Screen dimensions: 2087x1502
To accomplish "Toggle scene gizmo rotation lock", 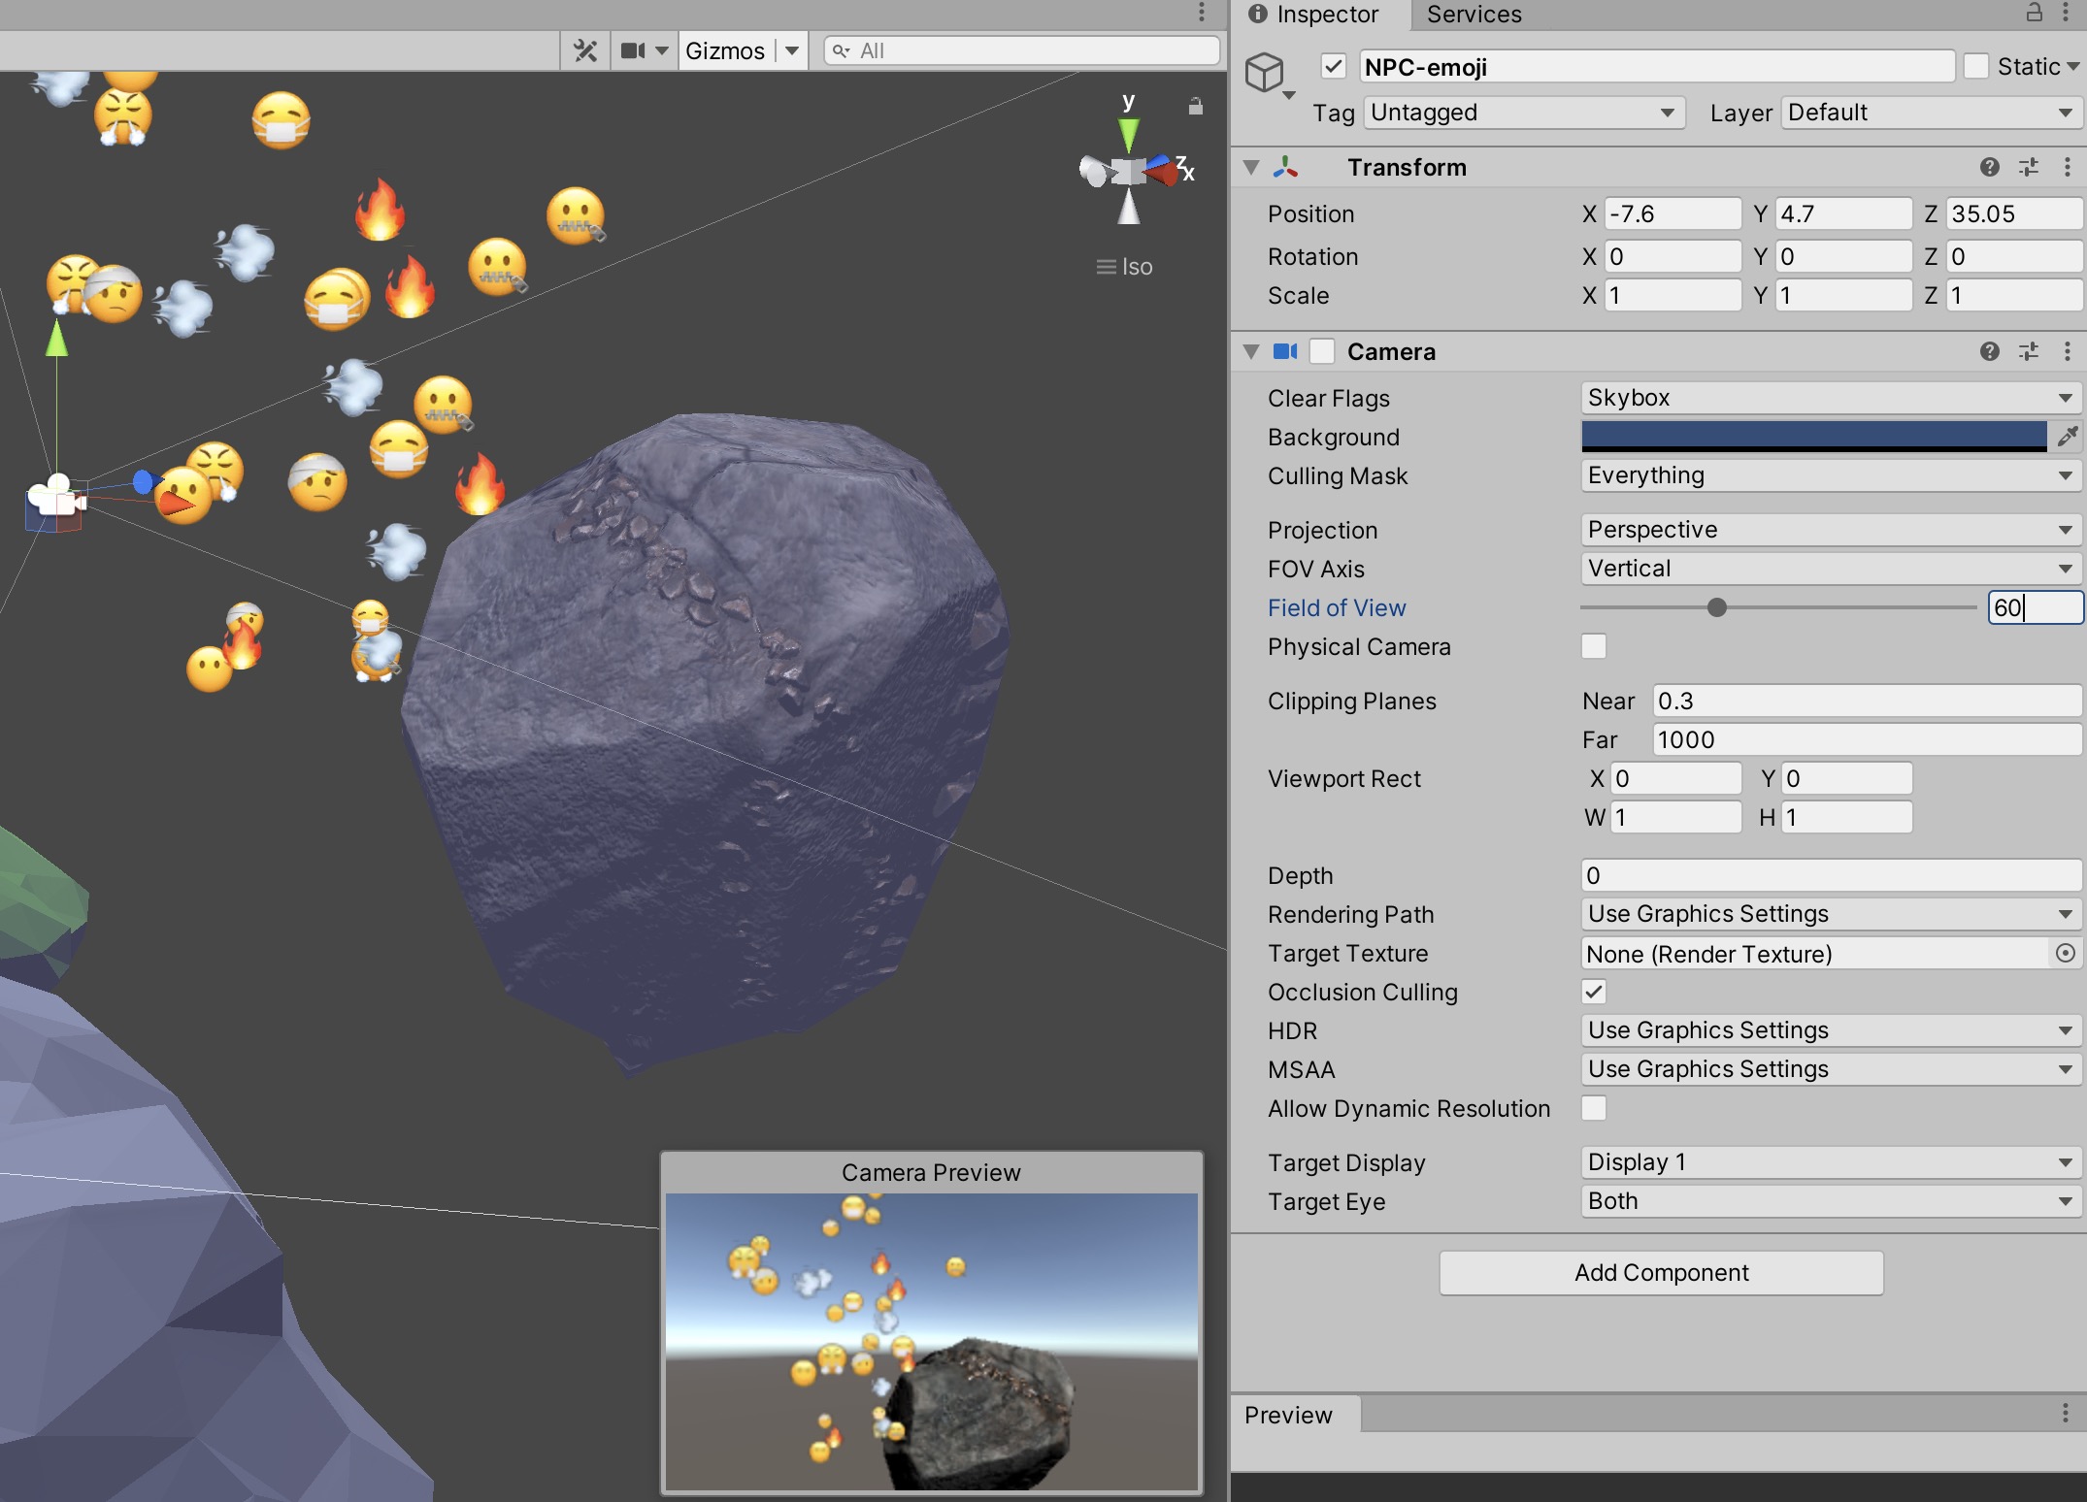I will point(1196,106).
